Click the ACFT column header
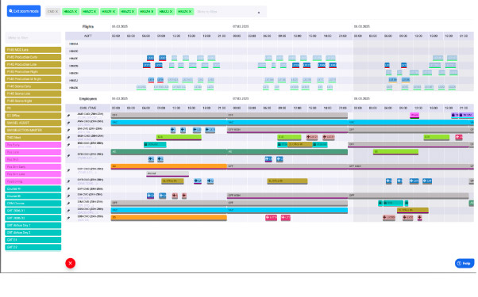This screenshot has height=297, width=478. 88,36
